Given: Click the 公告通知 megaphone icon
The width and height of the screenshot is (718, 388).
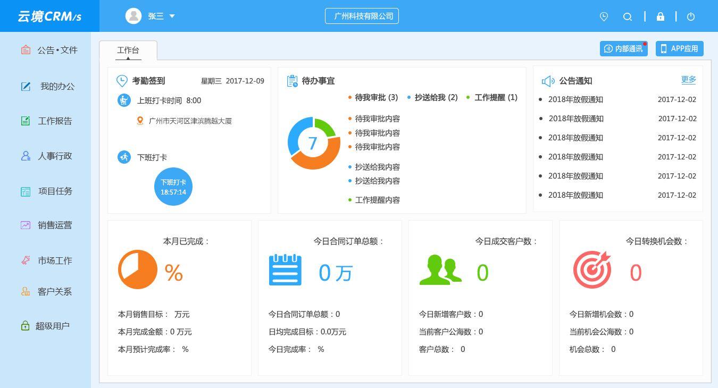Looking at the screenshot, I should pyautogui.click(x=548, y=81).
